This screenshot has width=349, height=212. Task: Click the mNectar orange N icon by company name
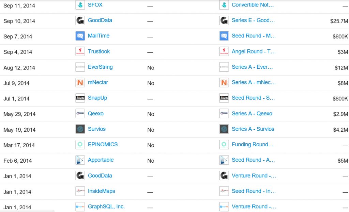(80, 82)
